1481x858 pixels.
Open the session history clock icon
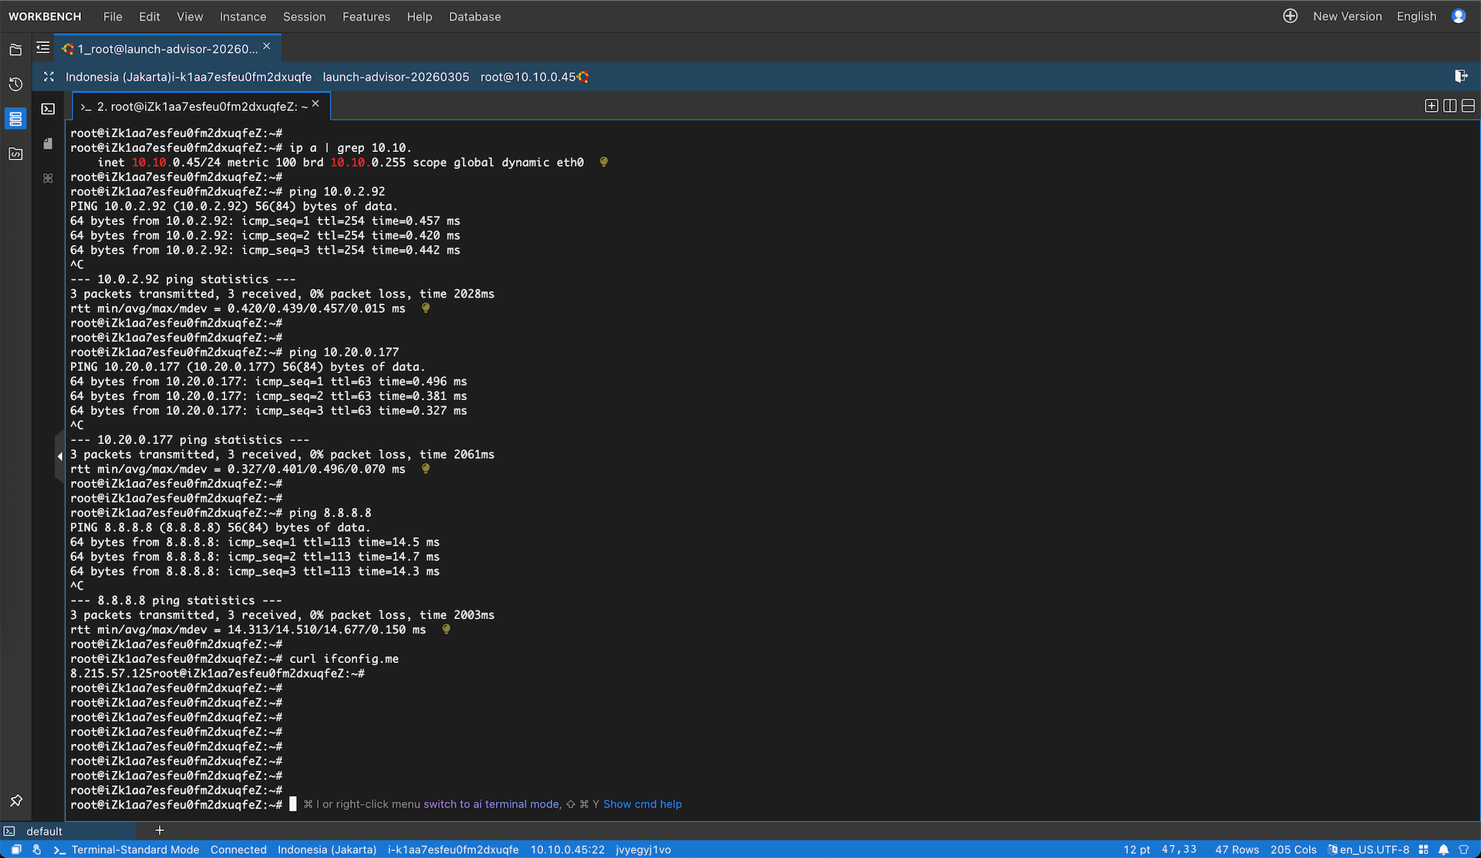click(x=15, y=84)
